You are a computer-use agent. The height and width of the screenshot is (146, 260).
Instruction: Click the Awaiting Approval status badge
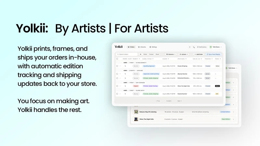149,66
